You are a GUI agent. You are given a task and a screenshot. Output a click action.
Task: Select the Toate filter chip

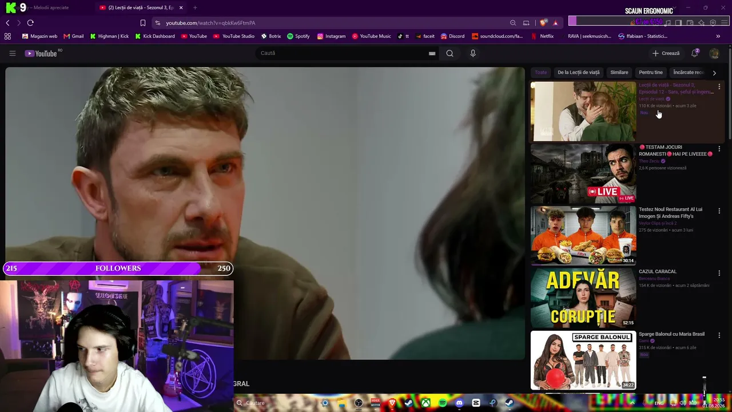click(541, 73)
